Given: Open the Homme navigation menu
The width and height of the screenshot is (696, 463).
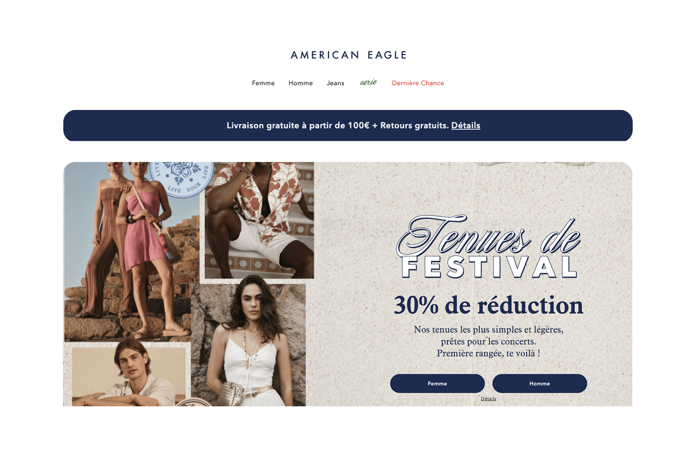Looking at the screenshot, I should click(x=301, y=83).
